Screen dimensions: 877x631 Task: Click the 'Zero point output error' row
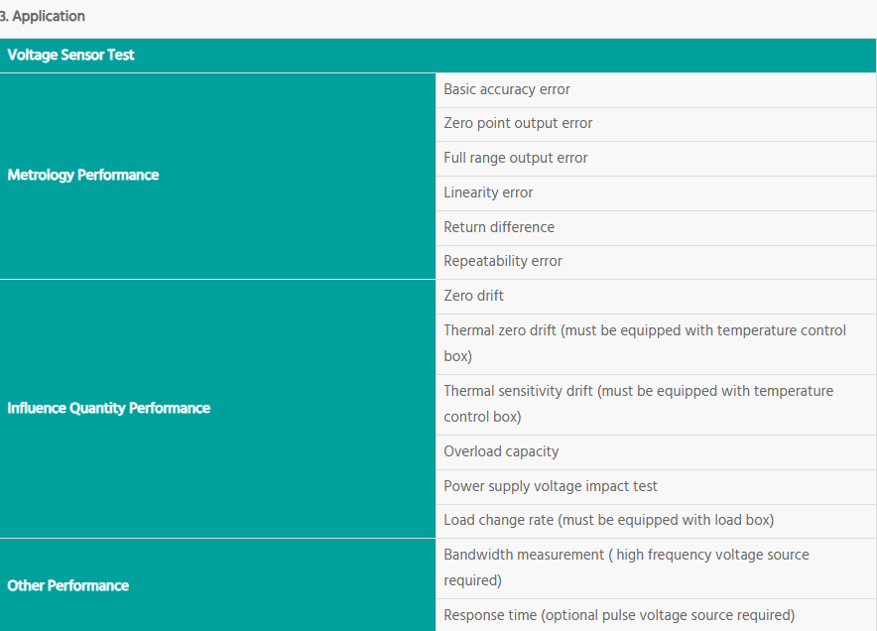click(x=518, y=124)
